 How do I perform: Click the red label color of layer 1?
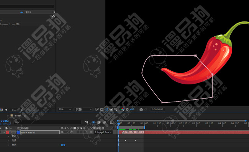point(7,132)
